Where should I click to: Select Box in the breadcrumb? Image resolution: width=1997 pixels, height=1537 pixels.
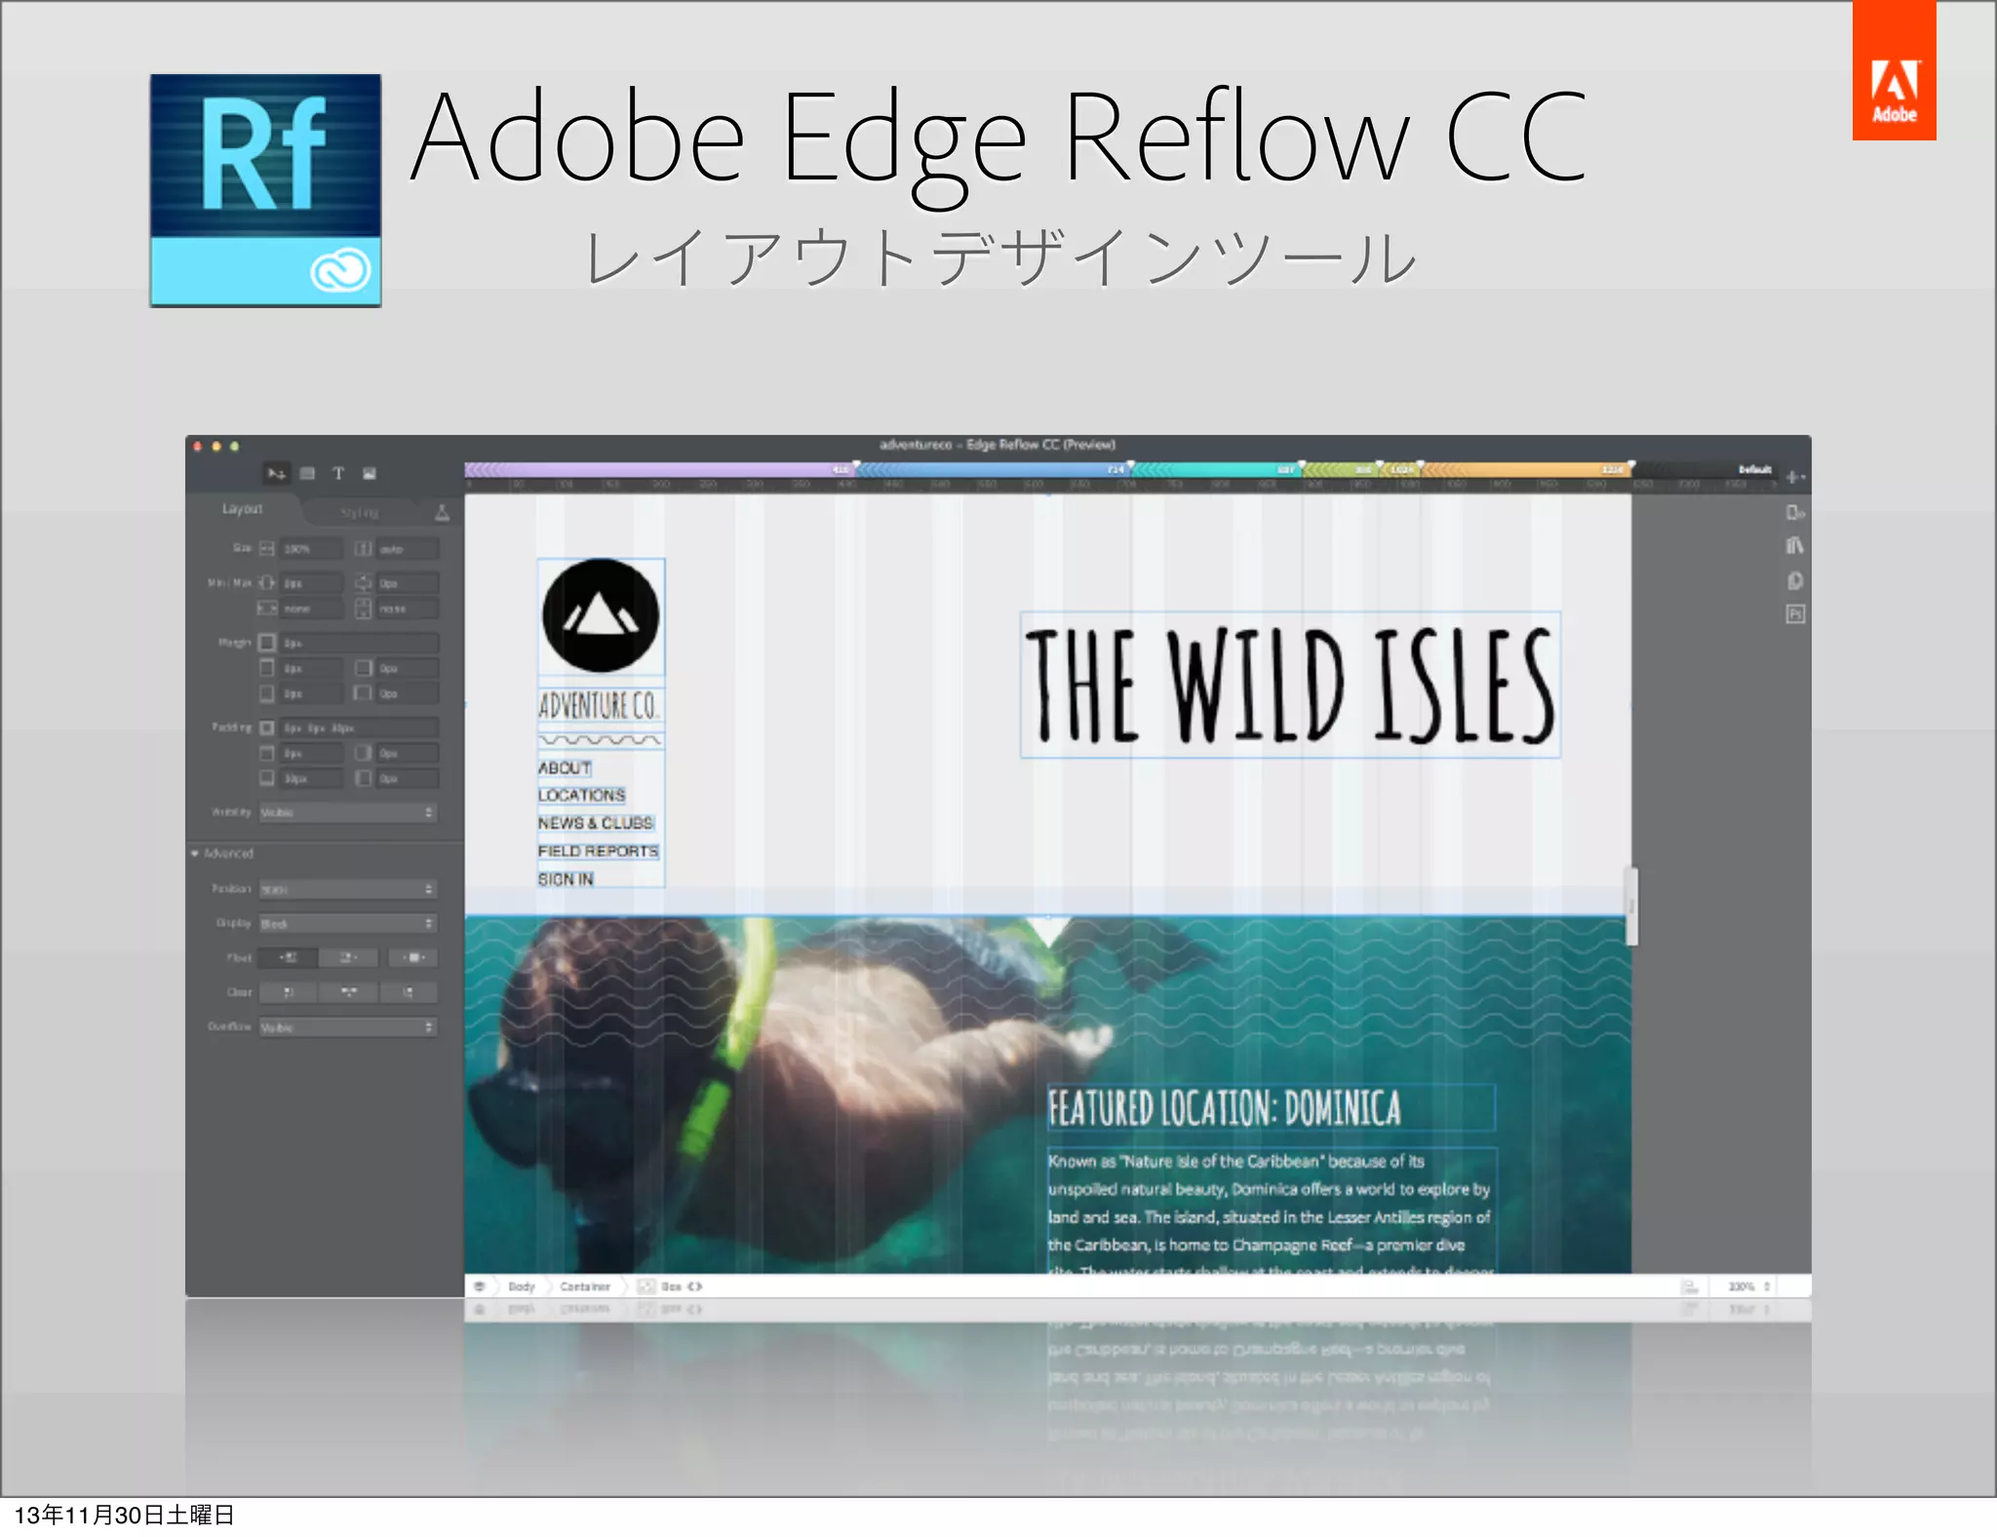[x=671, y=1286]
